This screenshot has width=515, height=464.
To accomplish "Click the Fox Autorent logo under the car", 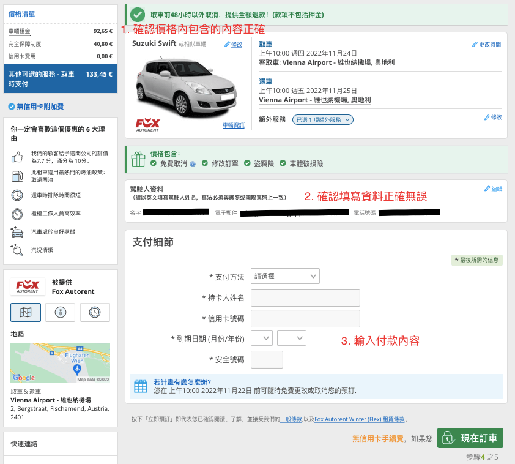I will tap(147, 125).
